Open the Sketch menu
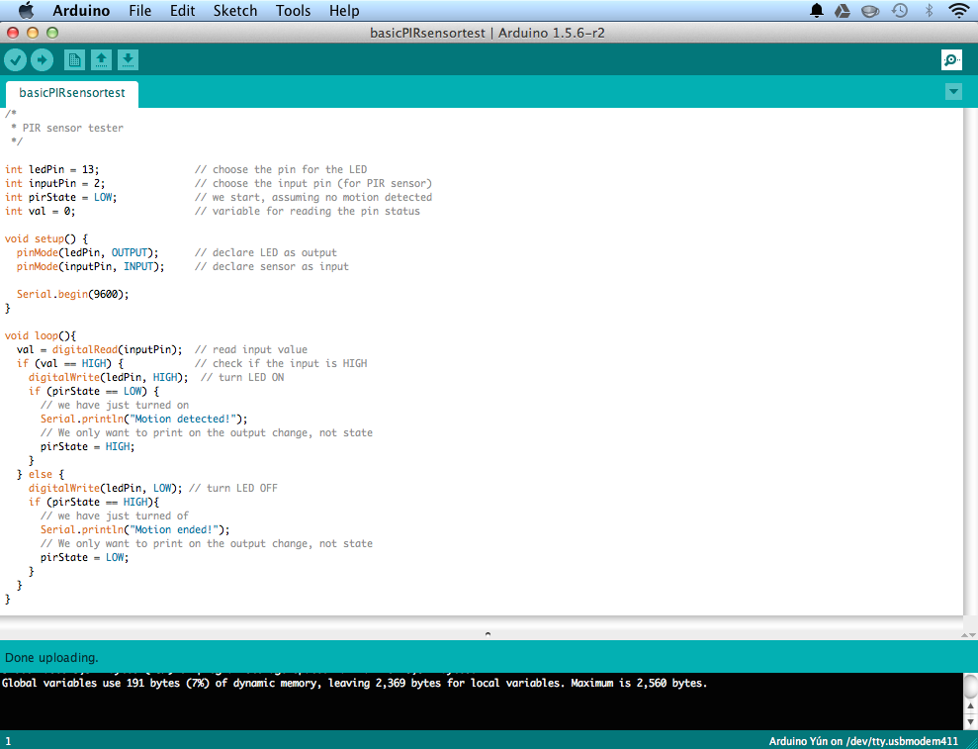The height and width of the screenshot is (749, 978). point(235,11)
